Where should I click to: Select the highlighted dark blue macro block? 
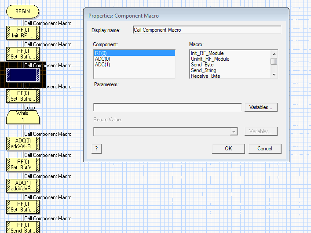click(x=23, y=75)
